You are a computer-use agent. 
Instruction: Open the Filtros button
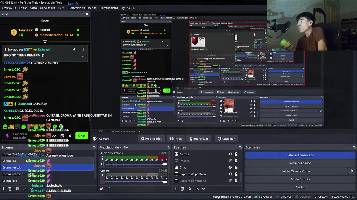(175, 139)
